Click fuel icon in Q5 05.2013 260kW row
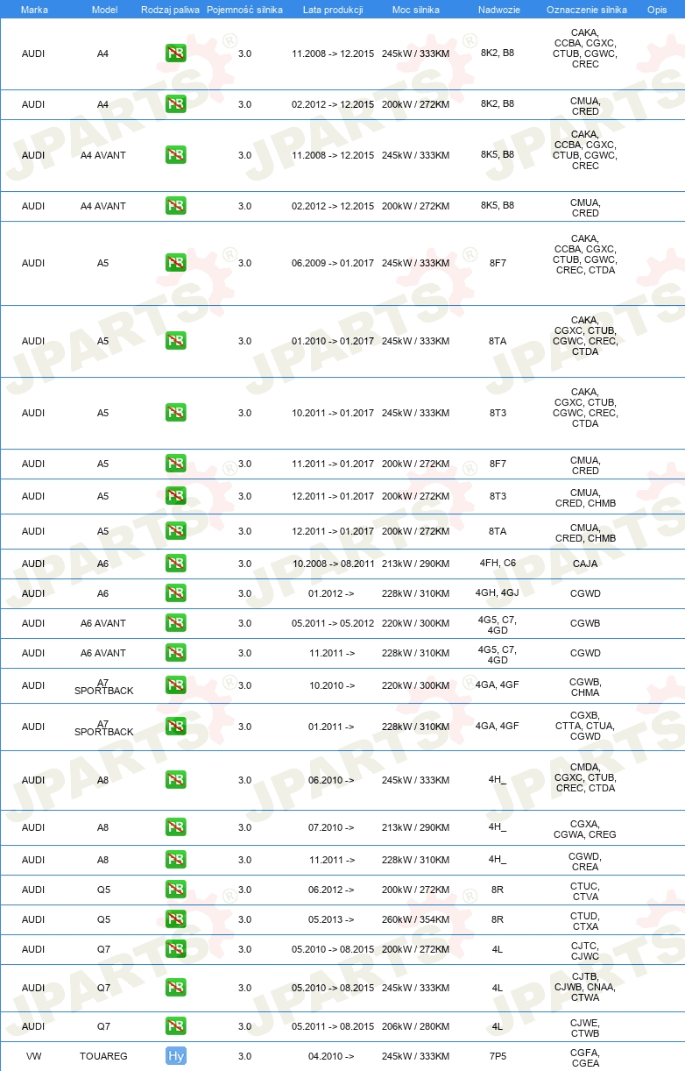685x1071 pixels. click(x=175, y=919)
